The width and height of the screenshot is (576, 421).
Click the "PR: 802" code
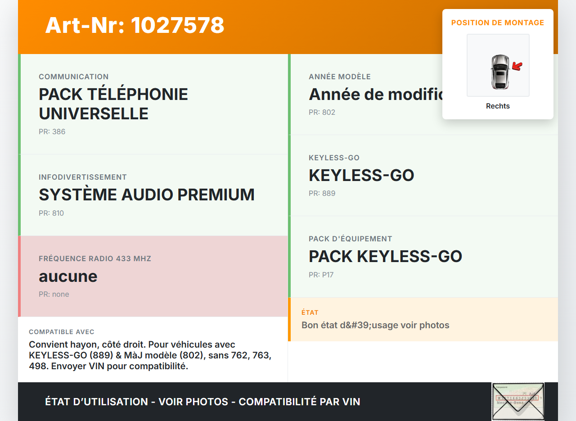[x=322, y=113]
